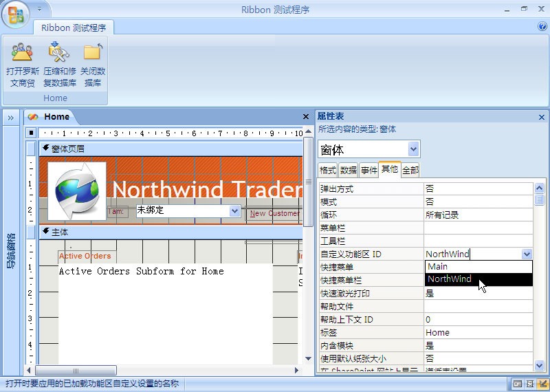The height and width of the screenshot is (392, 550).
Task: Switch to the 事件 property tab
Action: (368, 170)
